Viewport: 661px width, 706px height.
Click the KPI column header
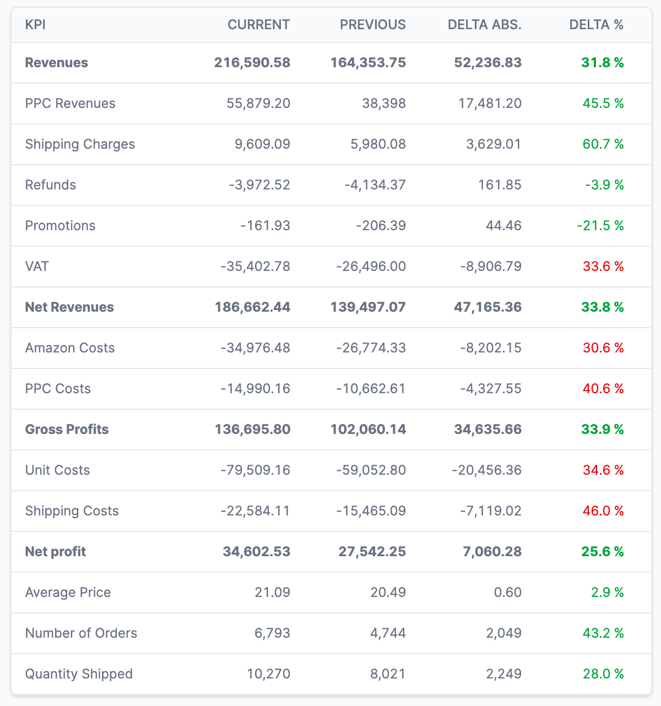(x=35, y=25)
